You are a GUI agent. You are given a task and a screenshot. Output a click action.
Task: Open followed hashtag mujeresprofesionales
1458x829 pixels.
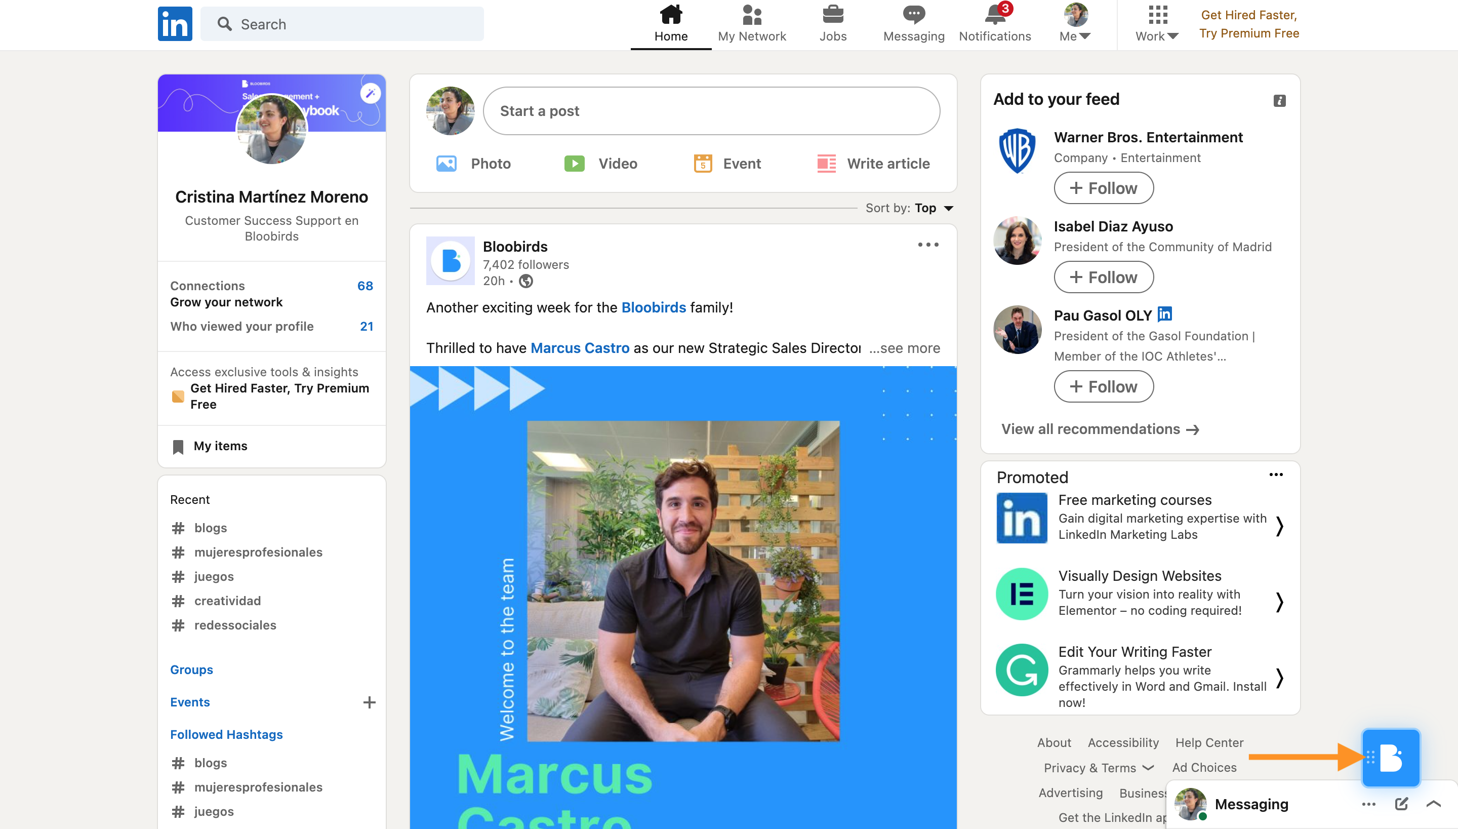(x=247, y=787)
